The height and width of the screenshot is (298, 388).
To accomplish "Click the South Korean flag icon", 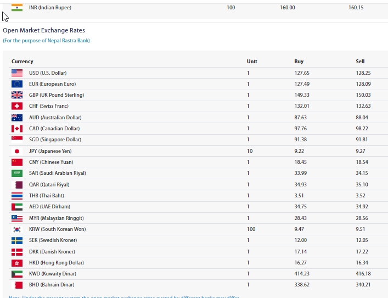I will 17,229.
